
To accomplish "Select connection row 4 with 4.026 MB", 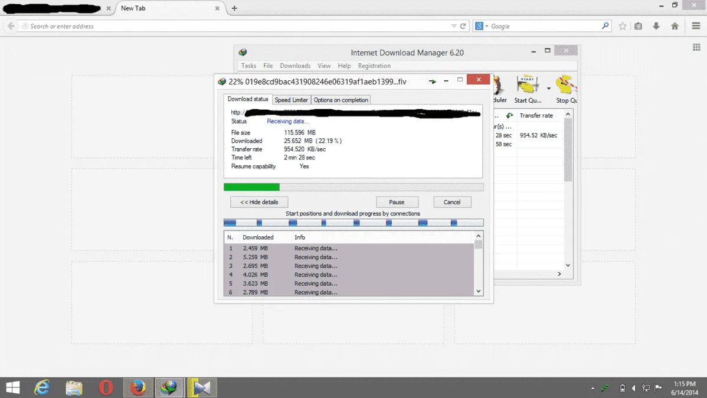I will (349, 275).
